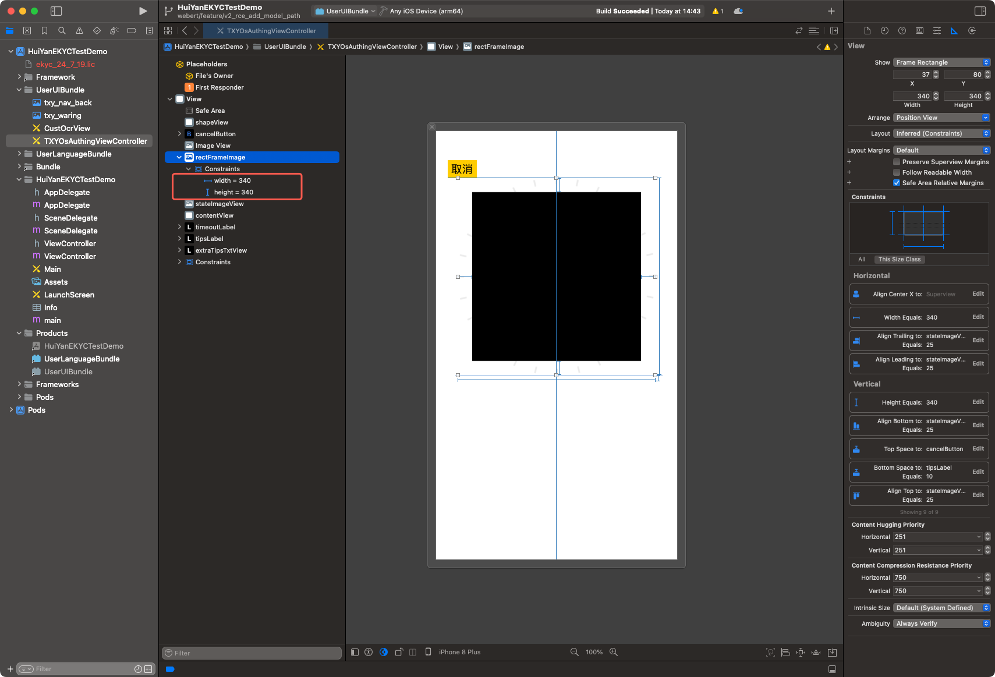Click the zoom out magnifier icon
The height and width of the screenshot is (677, 995).
(x=574, y=652)
